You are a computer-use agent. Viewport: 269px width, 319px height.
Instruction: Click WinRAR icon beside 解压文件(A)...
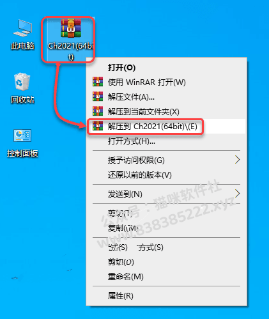pos(98,97)
